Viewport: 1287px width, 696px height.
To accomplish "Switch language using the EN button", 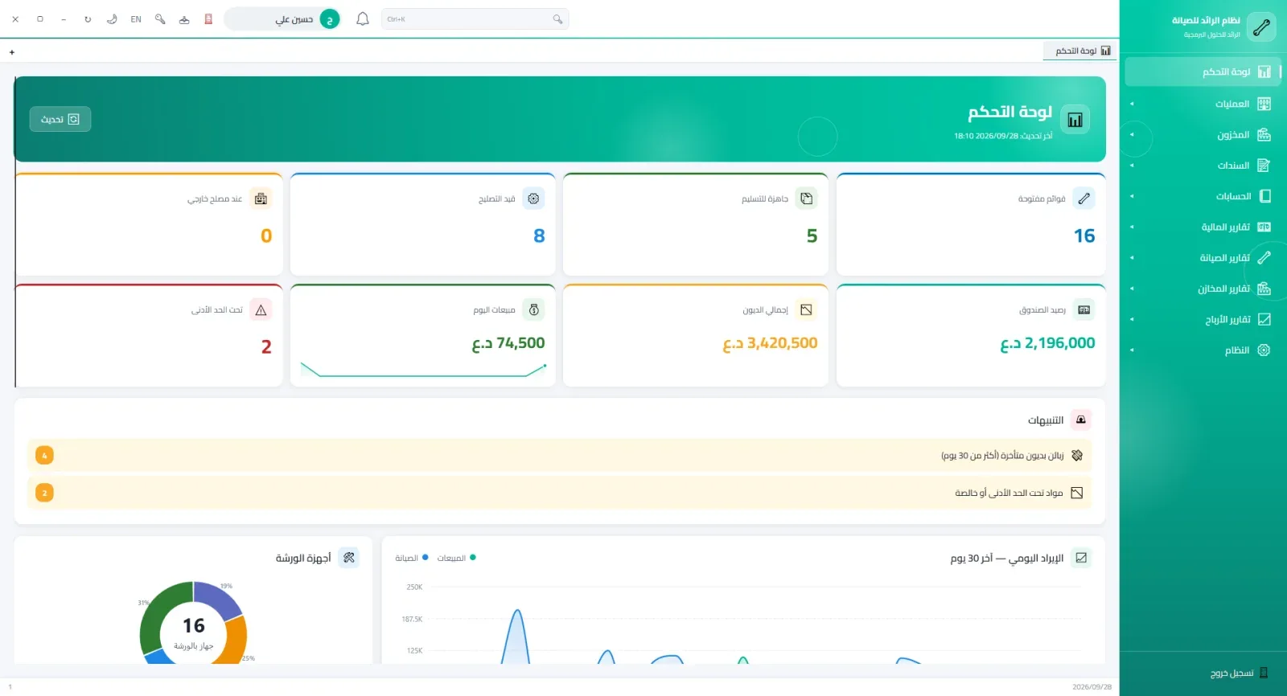I will [x=136, y=18].
